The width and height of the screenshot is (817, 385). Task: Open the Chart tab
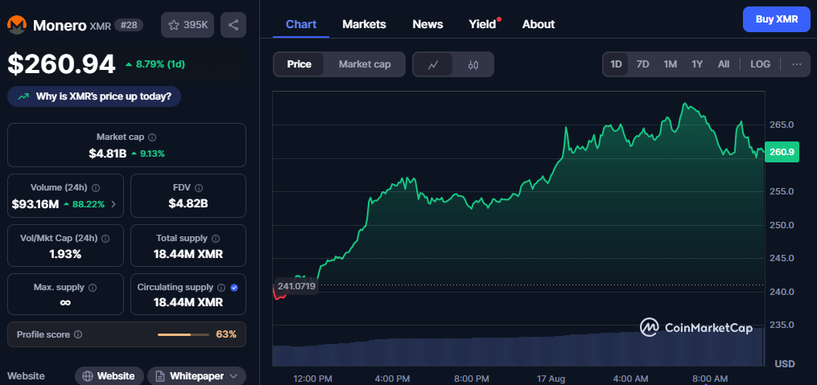301,24
